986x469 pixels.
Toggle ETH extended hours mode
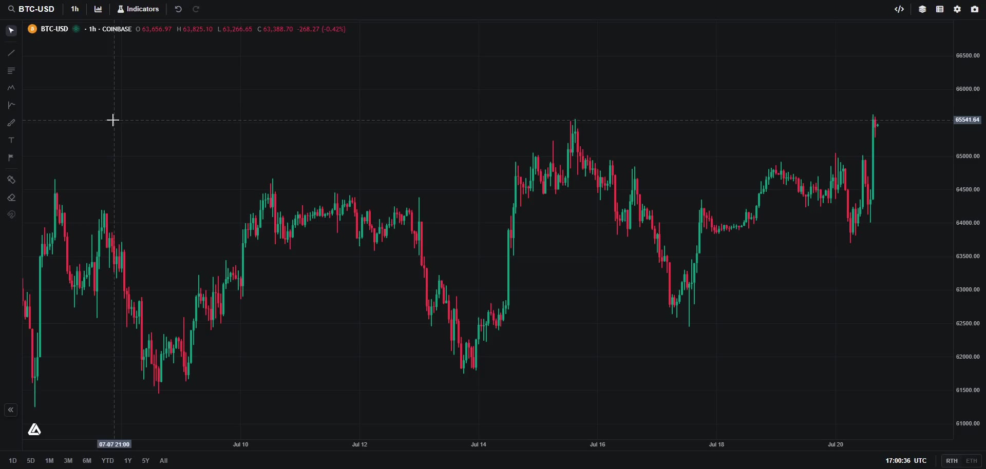coord(972,461)
